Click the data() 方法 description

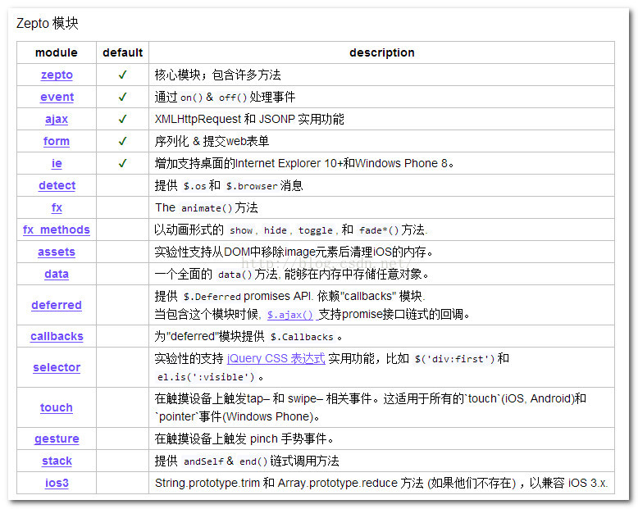(292, 274)
